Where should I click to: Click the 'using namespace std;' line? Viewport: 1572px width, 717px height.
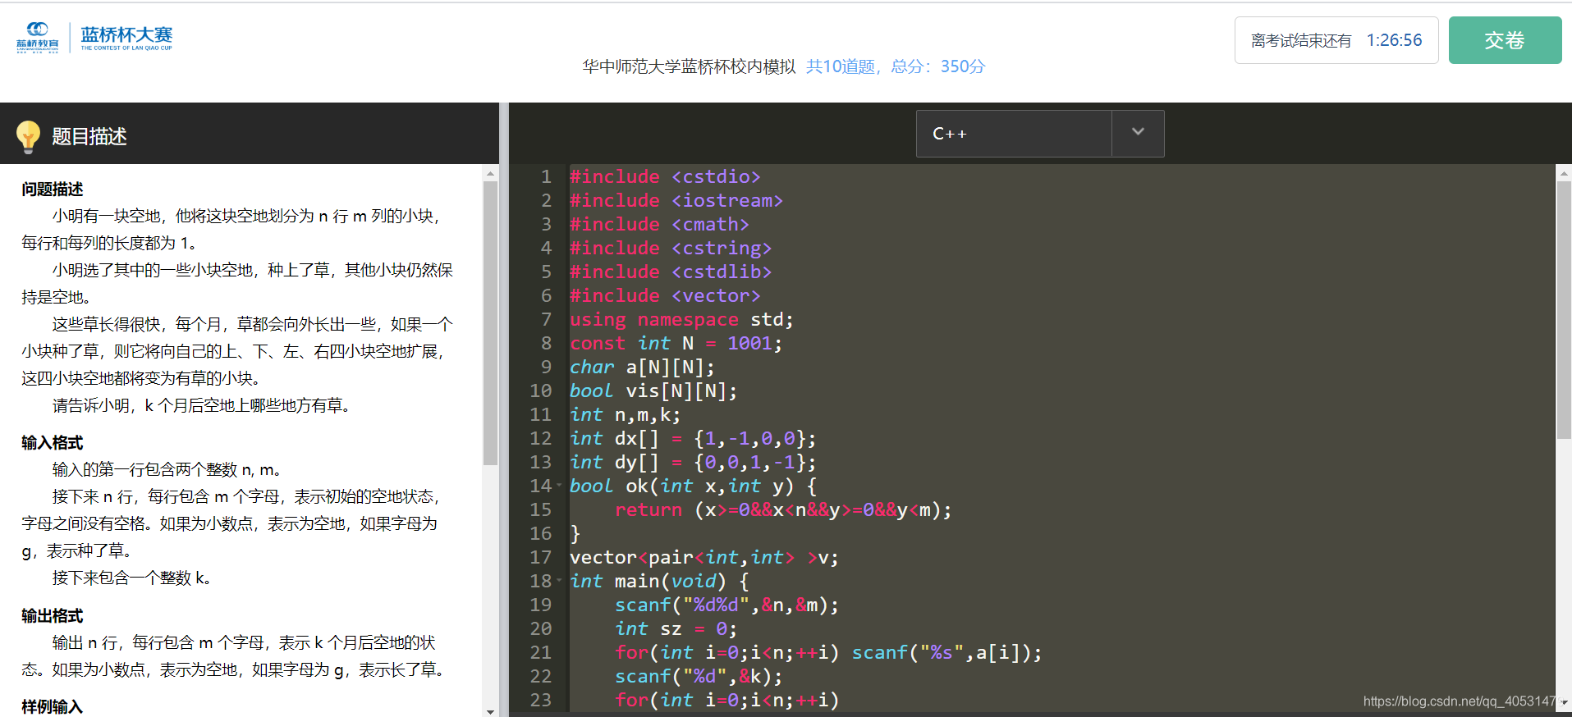(681, 319)
